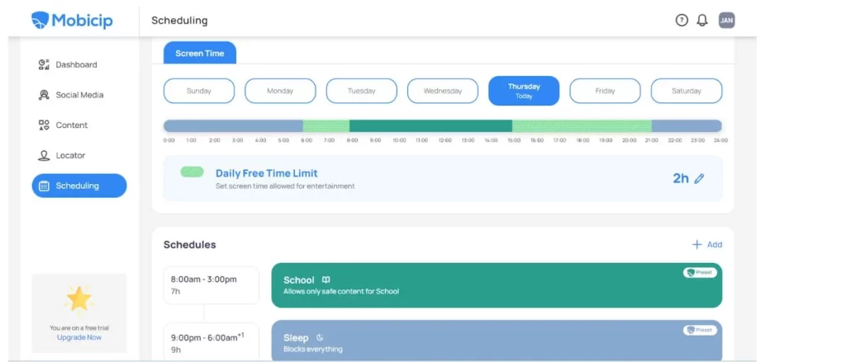
Task: Select Saturday day button
Action: (686, 92)
